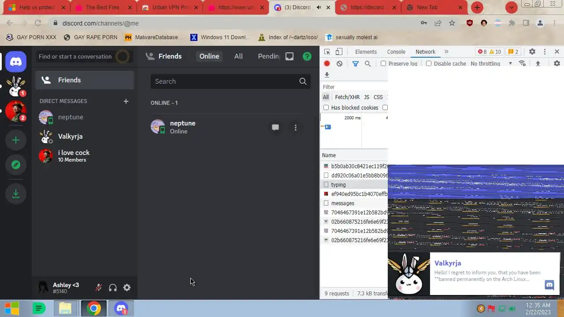This screenshot has height=317, width=564.
Task: Click the search magnifier in the friends search
Action: point(303,81)
